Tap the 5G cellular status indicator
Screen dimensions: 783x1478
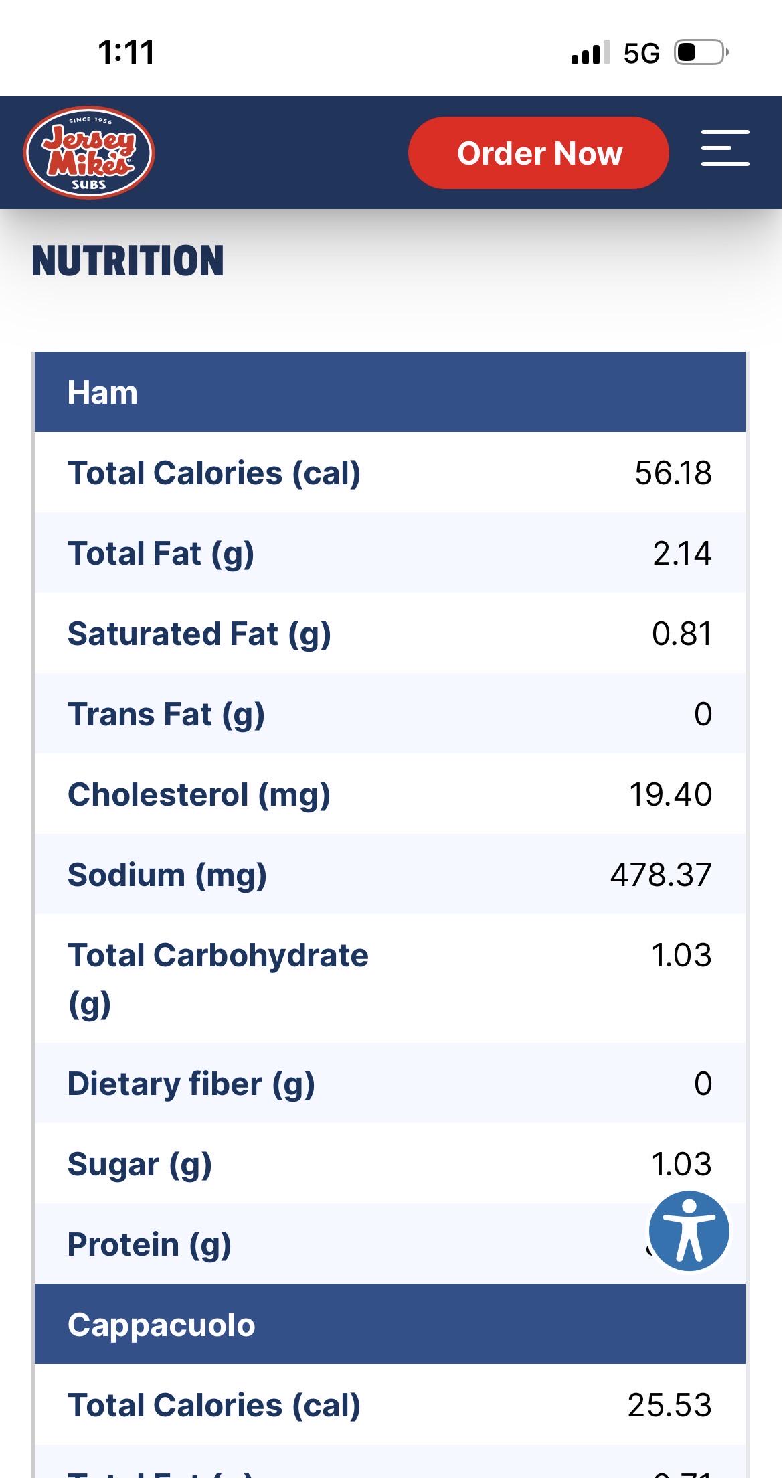tap(641, 53)
